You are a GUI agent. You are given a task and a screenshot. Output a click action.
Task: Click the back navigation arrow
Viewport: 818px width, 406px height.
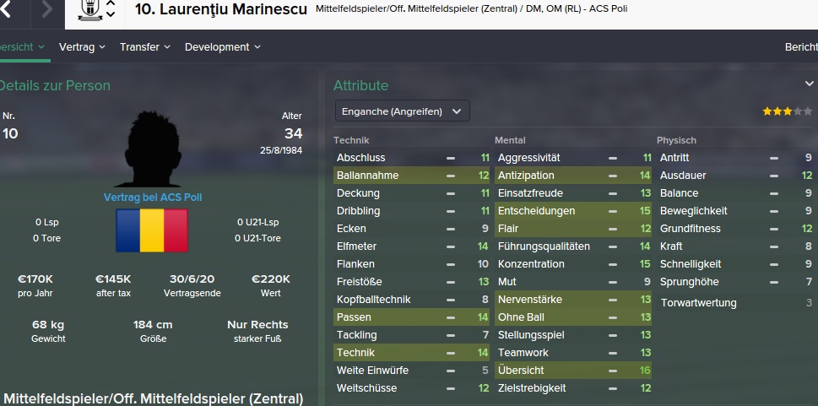point(5,9)
